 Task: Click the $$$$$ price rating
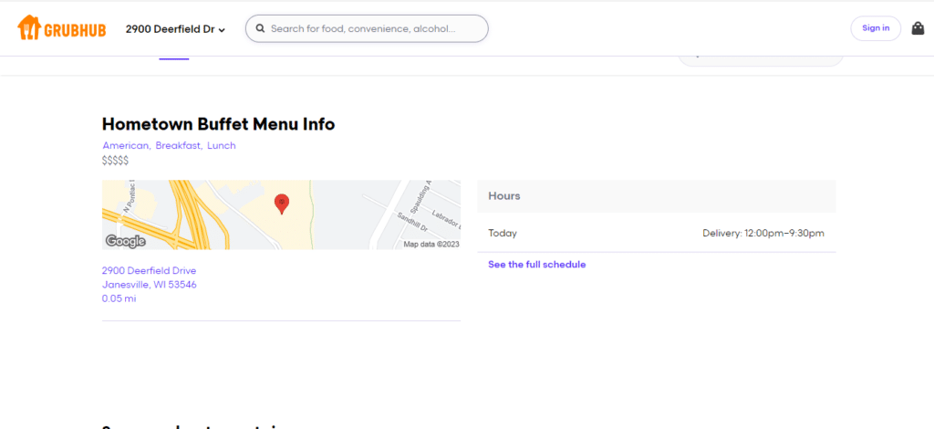coord(115,160)
